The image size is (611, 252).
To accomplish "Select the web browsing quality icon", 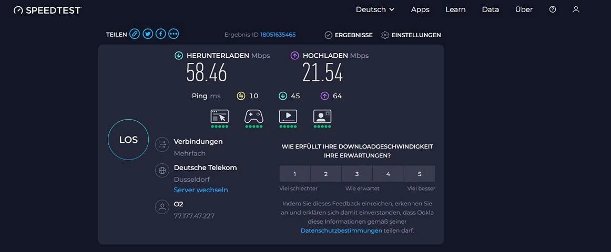I will point(220,117).
